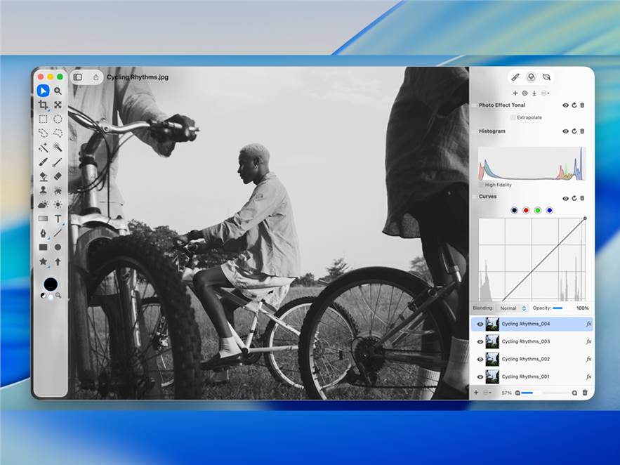This screenshot has width=620, height=465.
Task: Toggle visibility of Photo Effect Tonal filter
Action: point(565,105)
